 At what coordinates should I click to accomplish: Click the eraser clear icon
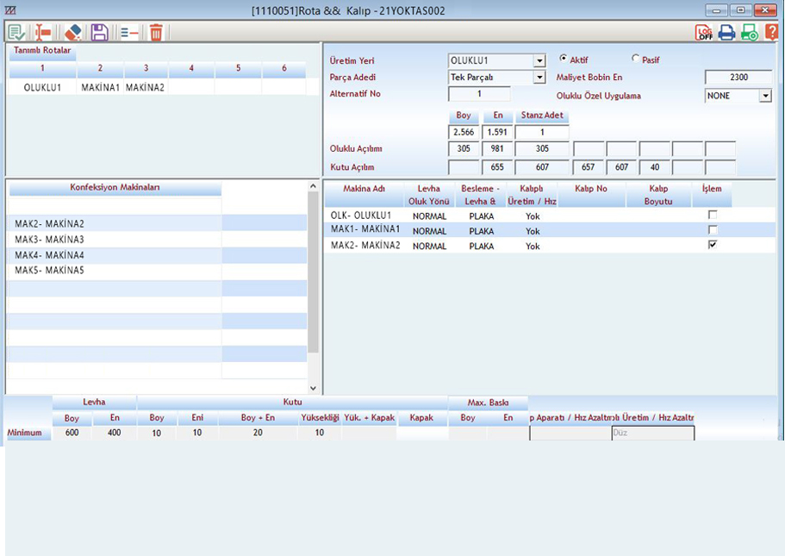(x=72, y=33)
